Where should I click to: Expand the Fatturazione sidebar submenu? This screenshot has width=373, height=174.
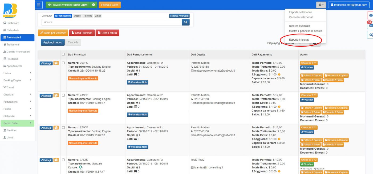(17, 102)
